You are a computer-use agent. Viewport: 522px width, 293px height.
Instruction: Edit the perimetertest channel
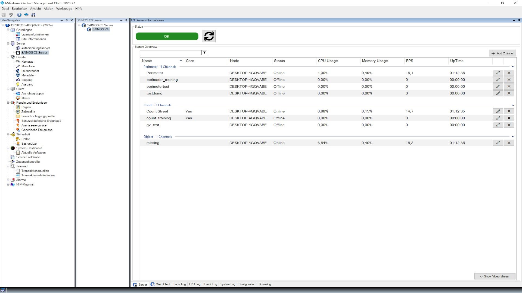[x=498, y=86]
